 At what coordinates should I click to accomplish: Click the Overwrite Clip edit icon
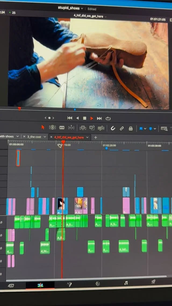[x=92, y=128]
